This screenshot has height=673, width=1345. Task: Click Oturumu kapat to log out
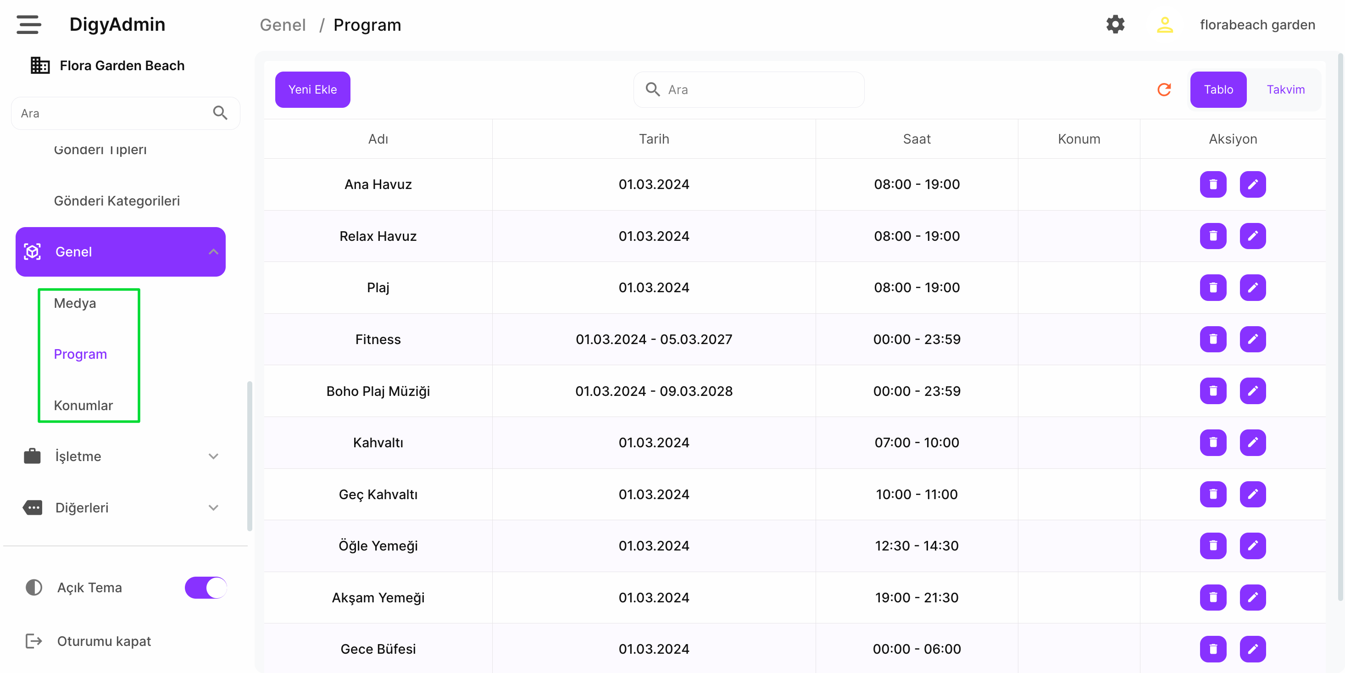coord(103,641)
